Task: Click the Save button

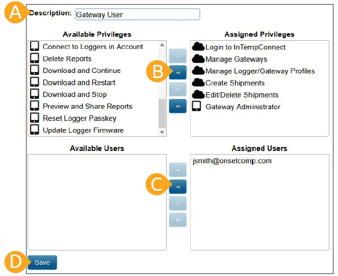Action: click(x=42, y=262)
